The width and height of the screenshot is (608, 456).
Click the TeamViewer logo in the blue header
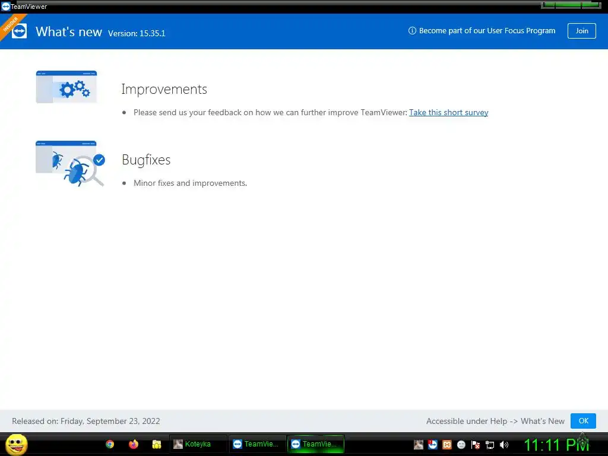[x=20, y=31]
